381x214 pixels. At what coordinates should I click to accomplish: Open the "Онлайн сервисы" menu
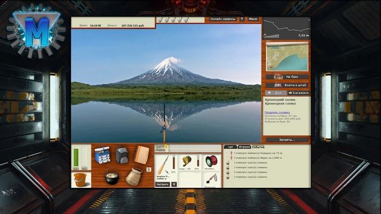(223, 19)
